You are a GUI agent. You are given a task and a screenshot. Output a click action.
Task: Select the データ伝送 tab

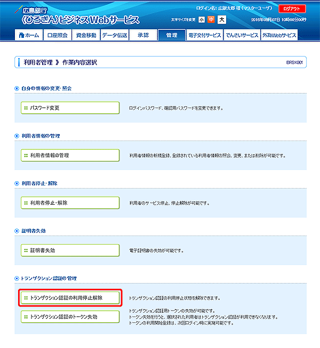[x=115, y=35]
